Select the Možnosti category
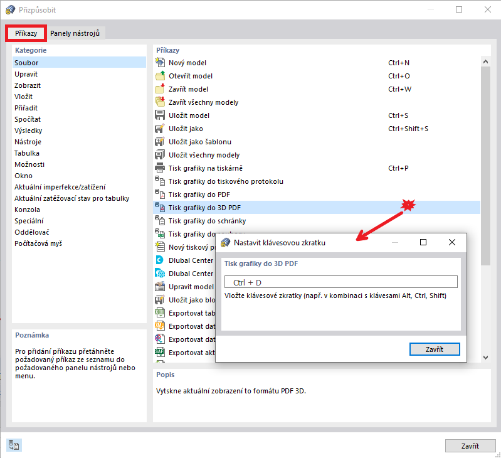501x458 pixels. pos(79,164)
